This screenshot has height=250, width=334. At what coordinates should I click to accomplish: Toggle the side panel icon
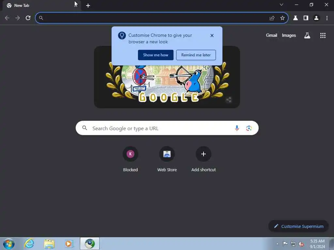tap(306, 18)
